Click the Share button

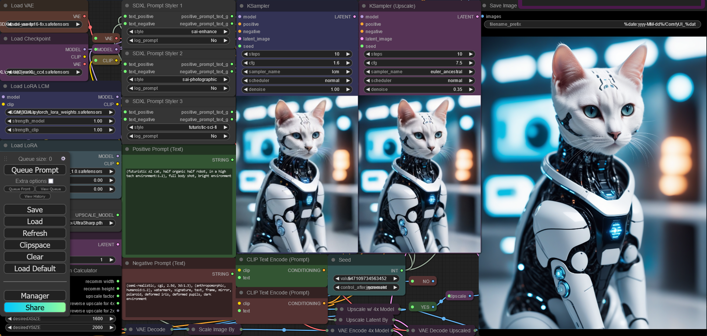pos(35,308)
